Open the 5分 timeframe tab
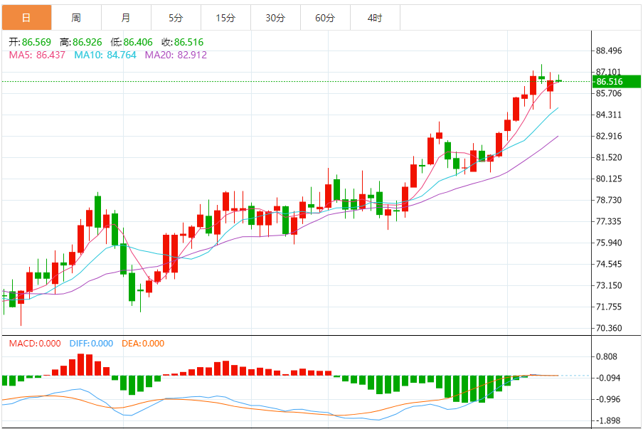The height and width of the screenshot is (429, 643). (176, 18)
